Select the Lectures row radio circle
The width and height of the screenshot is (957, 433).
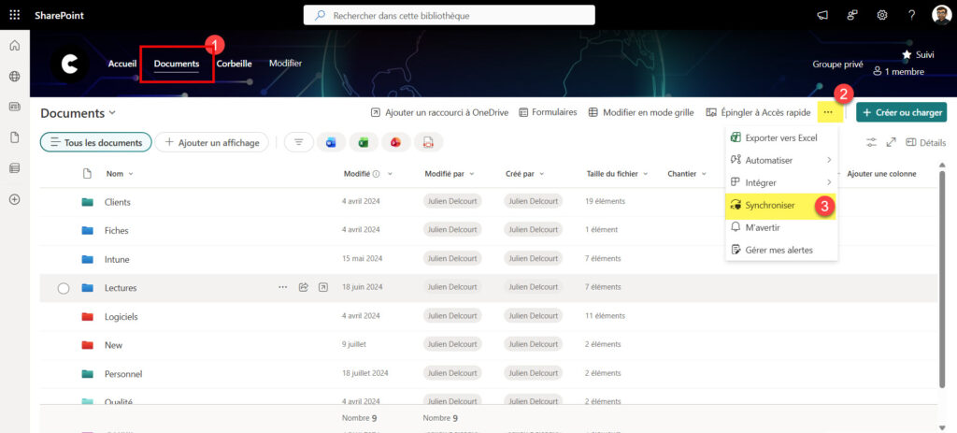[x=64, y=288]
